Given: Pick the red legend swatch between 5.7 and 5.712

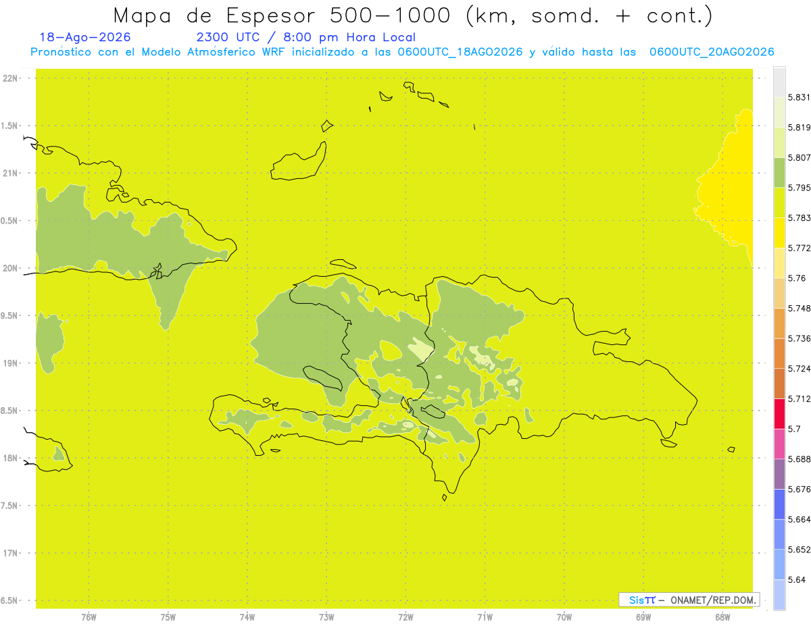Looking at the screenshot, I should click(779, 413).
